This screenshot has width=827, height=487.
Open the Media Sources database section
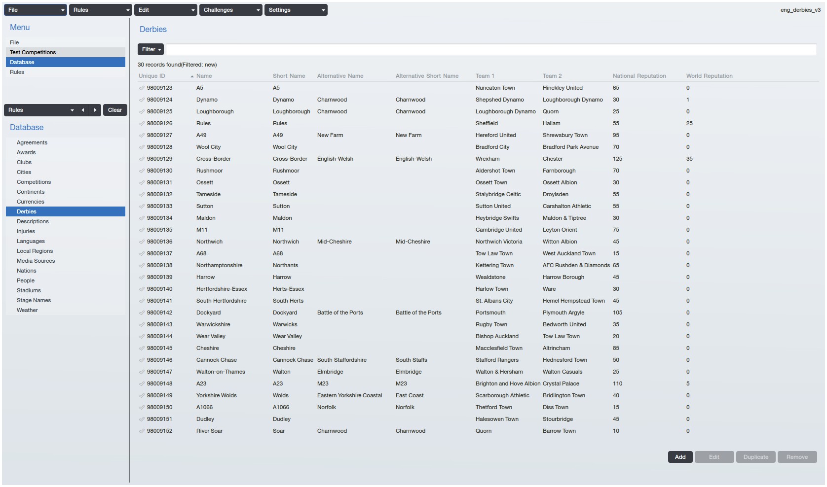click(66, 261)
